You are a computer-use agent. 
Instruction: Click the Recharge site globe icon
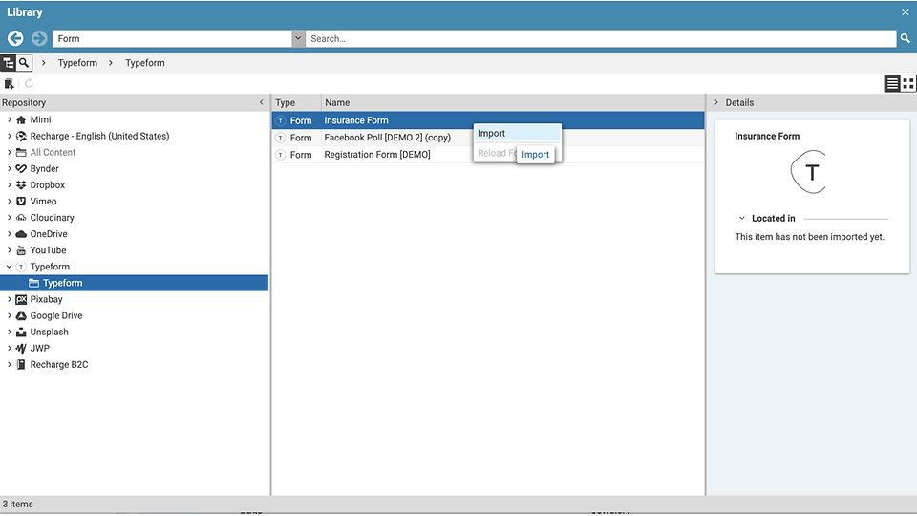pos(21,136)
